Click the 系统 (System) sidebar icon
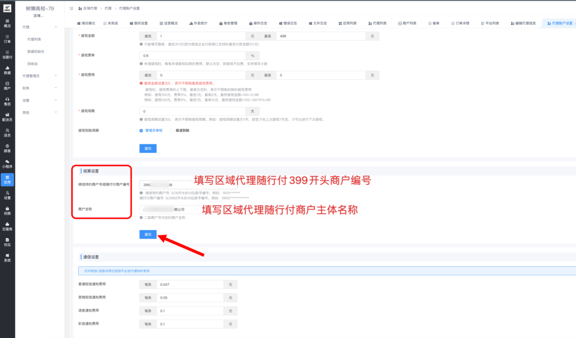The height and width of the screenshot is (338, 576). (x=8, y=259)
